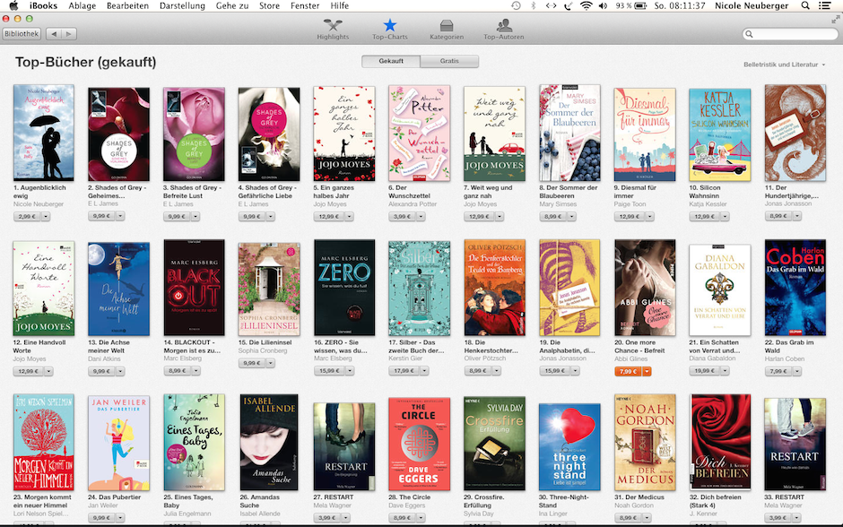
Task: Click author link Jojo Moyes under Ein ganzes halbes Jahr
Action: pyautogui.click(x=330, y=204)
